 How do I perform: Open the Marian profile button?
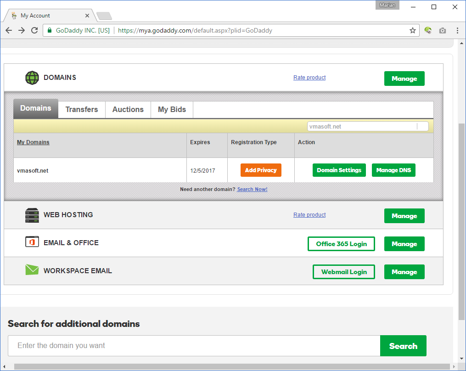387,5
